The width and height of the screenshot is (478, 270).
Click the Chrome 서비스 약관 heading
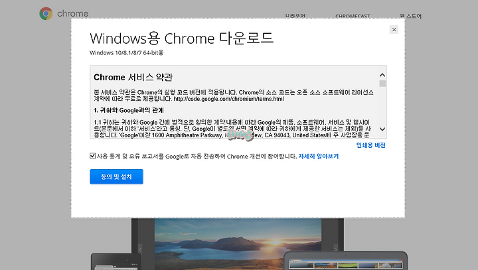(133, 78)
